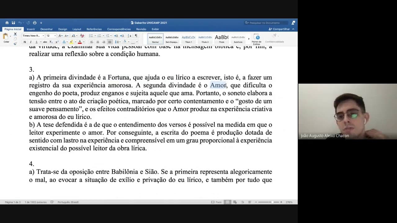
Task: Toggle strikethrough abc button
Action: tap(45, 42)
